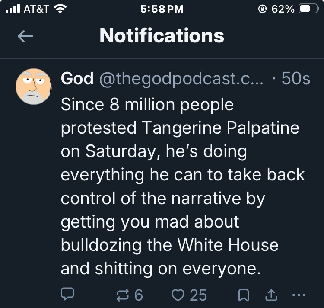Tap the 50s timestamp
Screen dimensions: 324x308
click(x=295, y=79)
